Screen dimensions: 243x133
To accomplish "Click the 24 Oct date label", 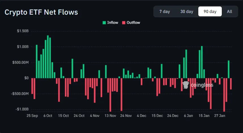I will pos(79,116).
